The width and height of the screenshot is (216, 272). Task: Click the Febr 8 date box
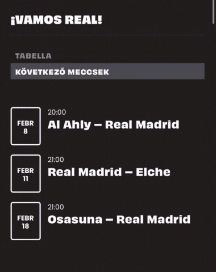tap(26, 126)
